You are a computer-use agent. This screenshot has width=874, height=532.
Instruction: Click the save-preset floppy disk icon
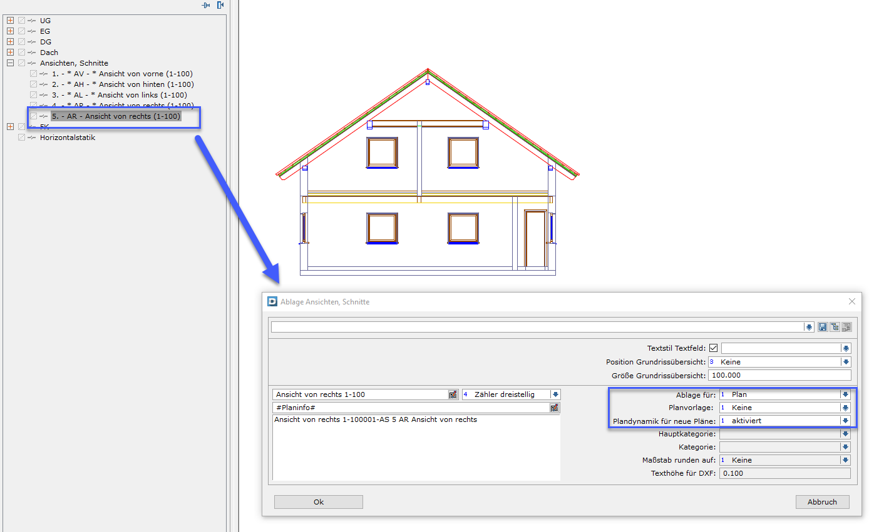click(x=822, y=326)
